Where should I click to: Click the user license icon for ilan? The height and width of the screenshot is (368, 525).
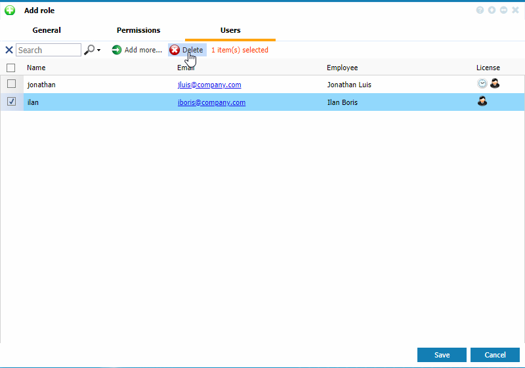click(482, 102)
